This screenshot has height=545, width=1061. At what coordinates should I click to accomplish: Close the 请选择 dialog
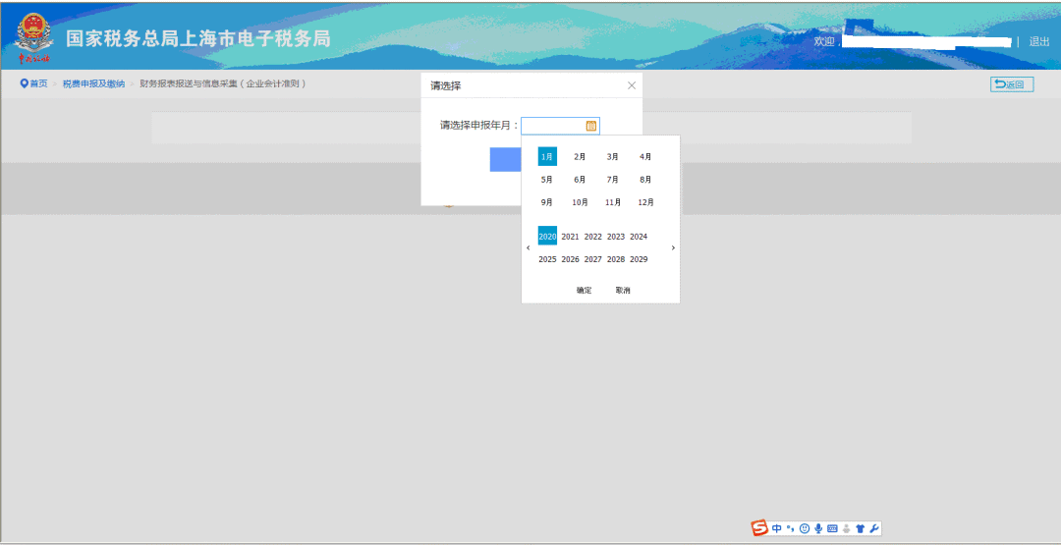coord(632,85)
